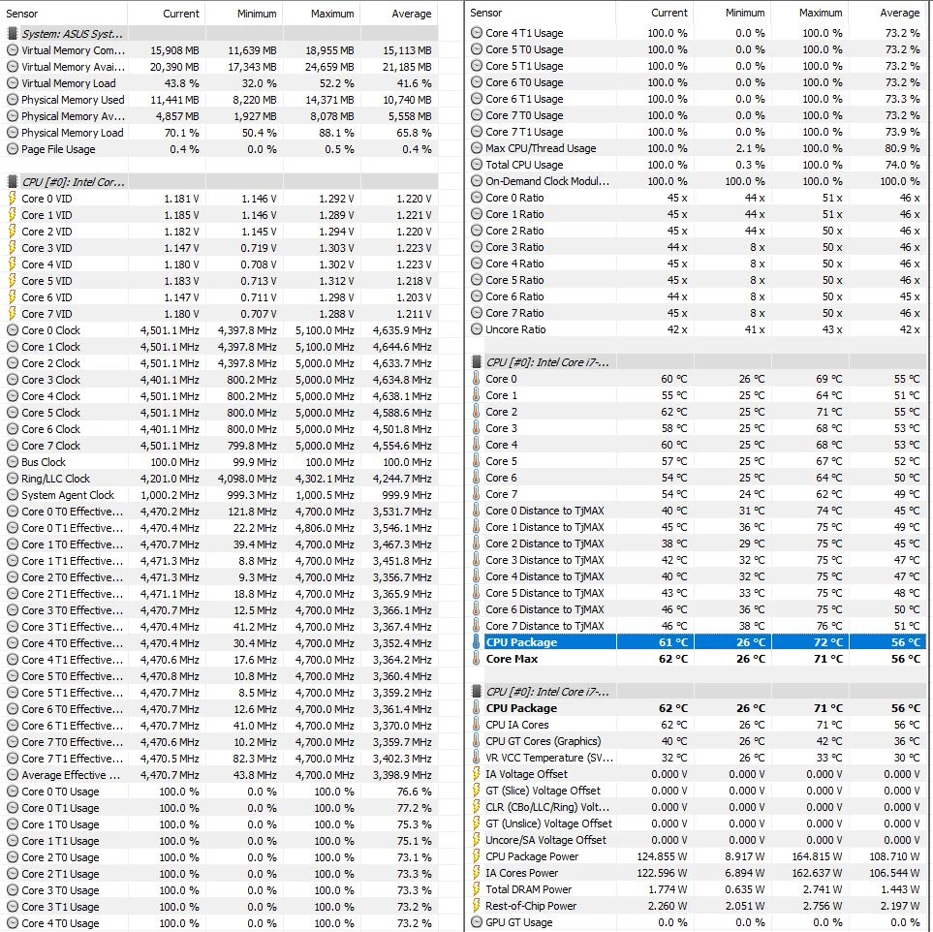Select the Physical Memory Load row
Image resolution: width=933 pixels, height=932 pixels.
(220, 133)
